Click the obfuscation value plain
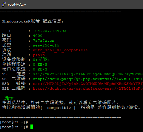The image size is (143, 132). [39, 55]
